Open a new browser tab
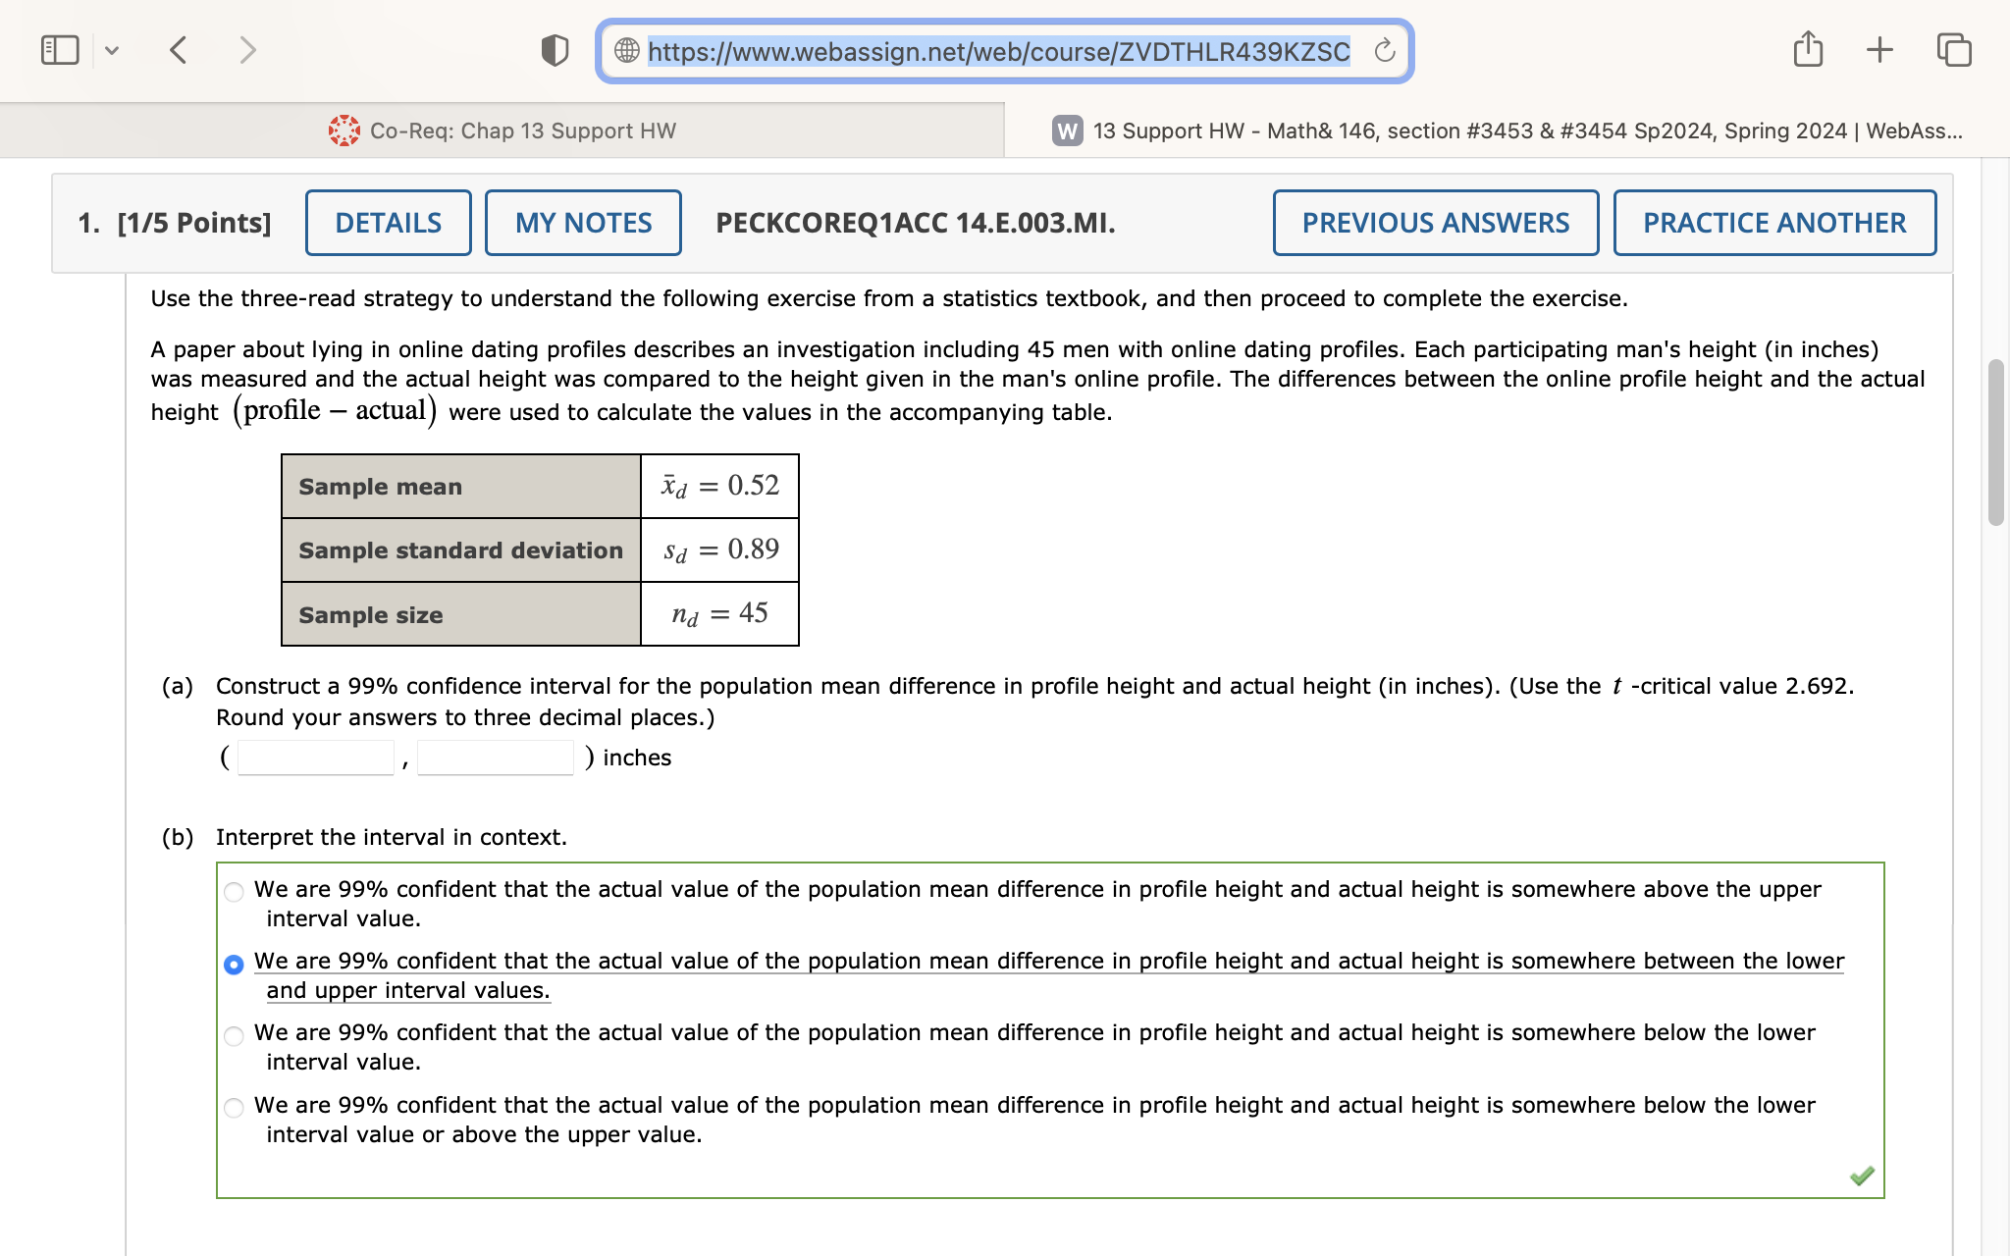The height and width of the screenshot is (1256, 2010). [x=1878, y=48]
